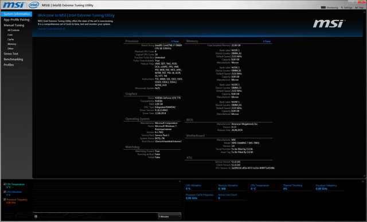367x222 pixels.
Task: Select Core under Manual Tuning
Action: (10, 34)
